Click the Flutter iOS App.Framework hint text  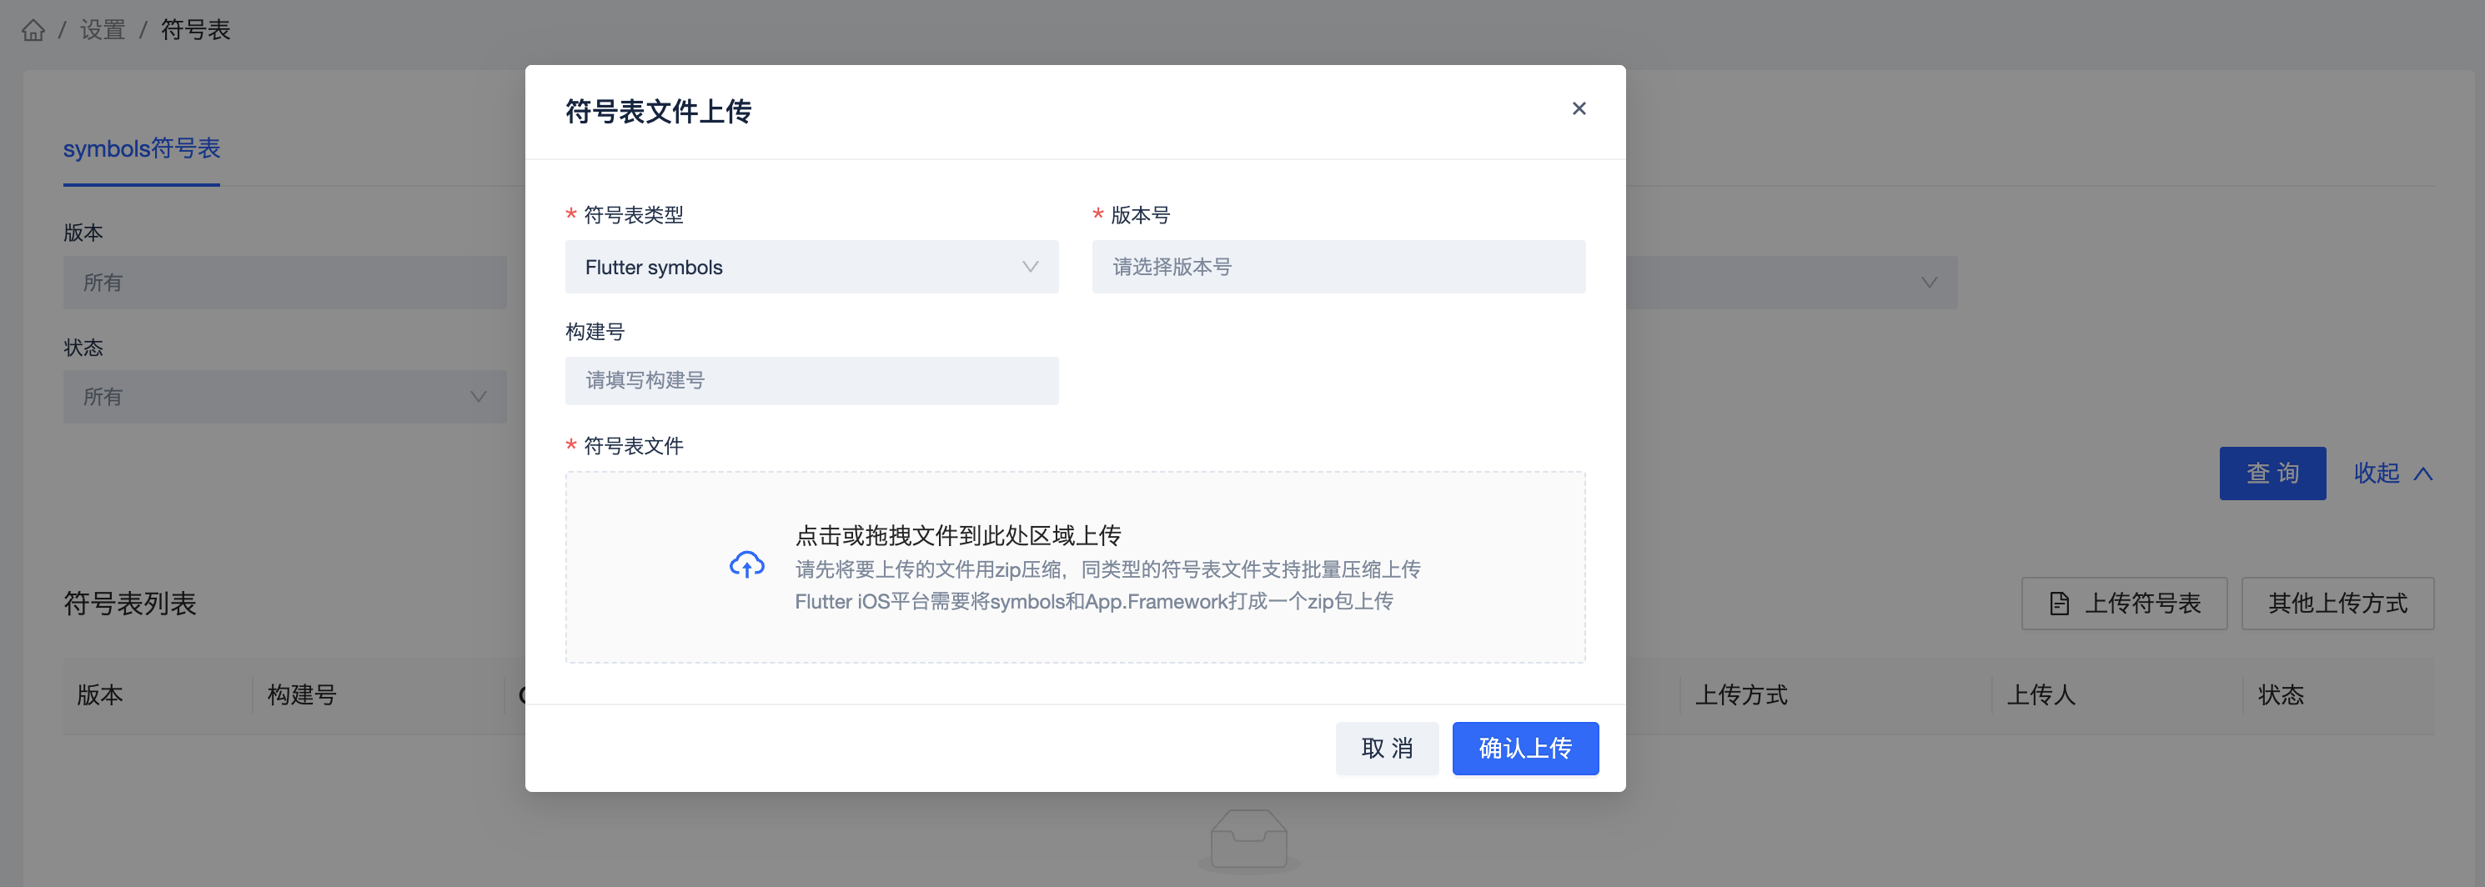coord(1094,602)
